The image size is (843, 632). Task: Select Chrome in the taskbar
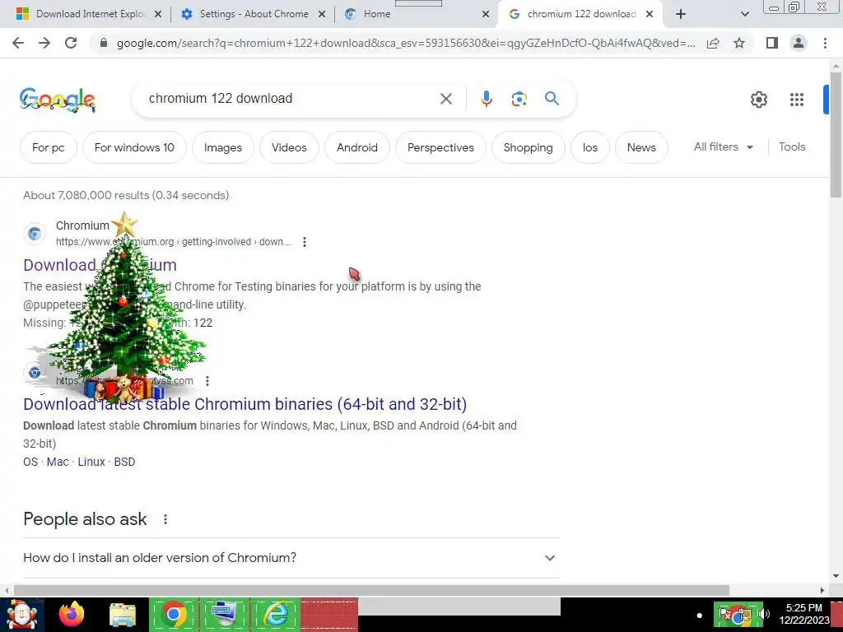pyautogui.click(x=173, y=614)
